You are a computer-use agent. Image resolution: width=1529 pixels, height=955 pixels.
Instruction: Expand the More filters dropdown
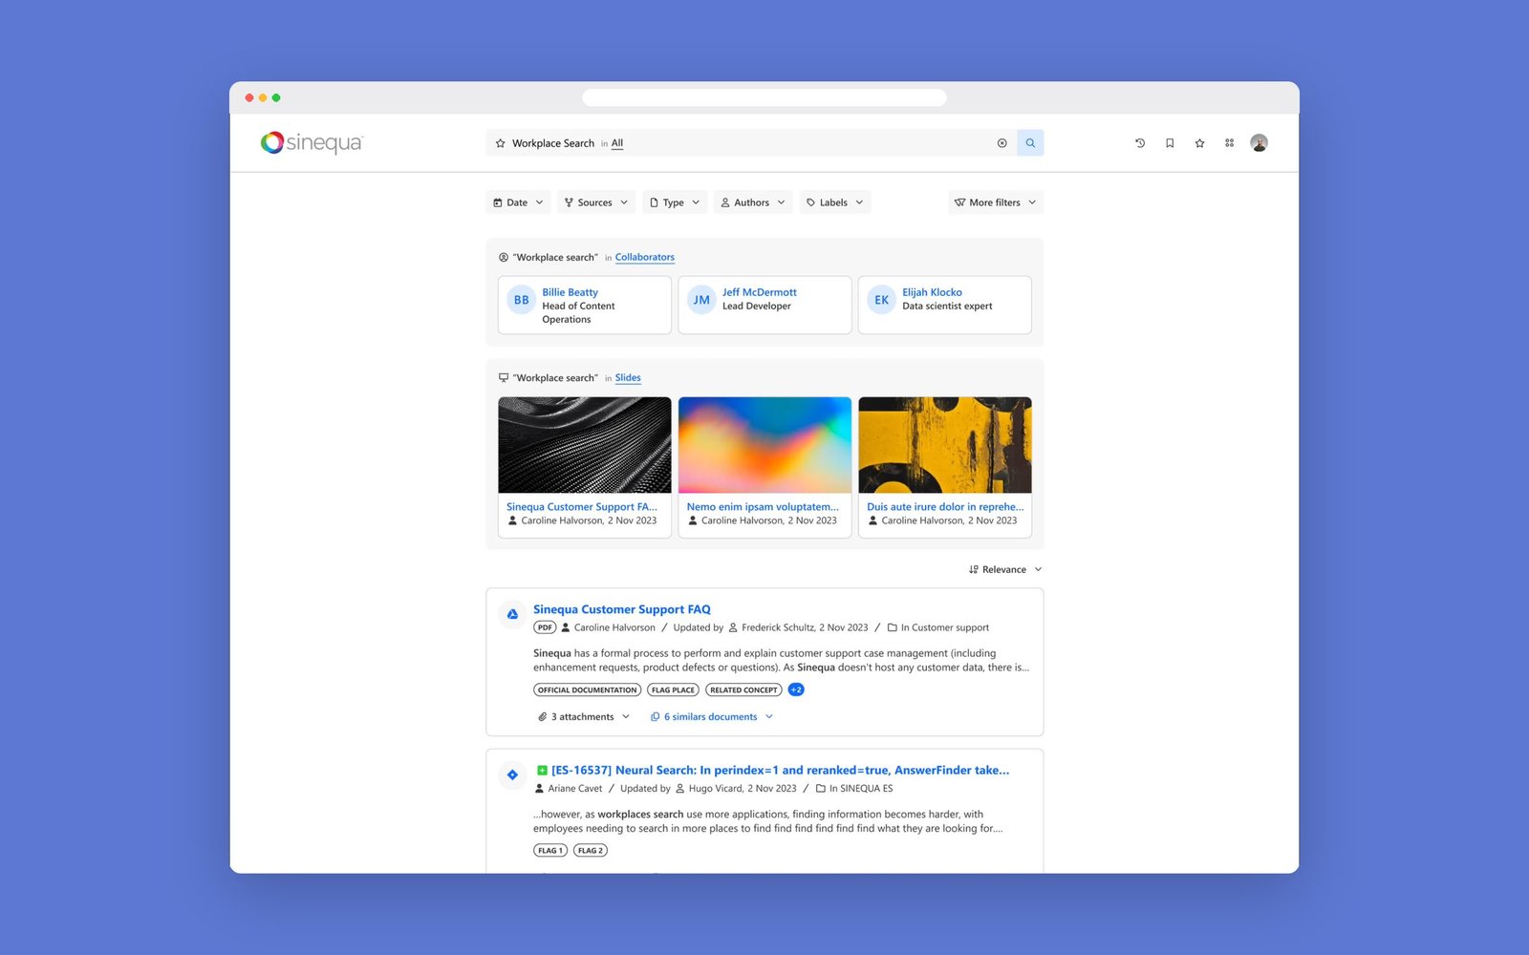(x=996, y=202)
